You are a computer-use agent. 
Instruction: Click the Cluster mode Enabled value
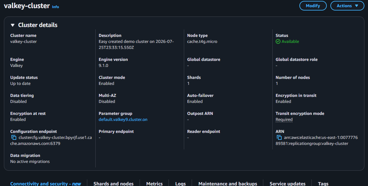[107, 83]
